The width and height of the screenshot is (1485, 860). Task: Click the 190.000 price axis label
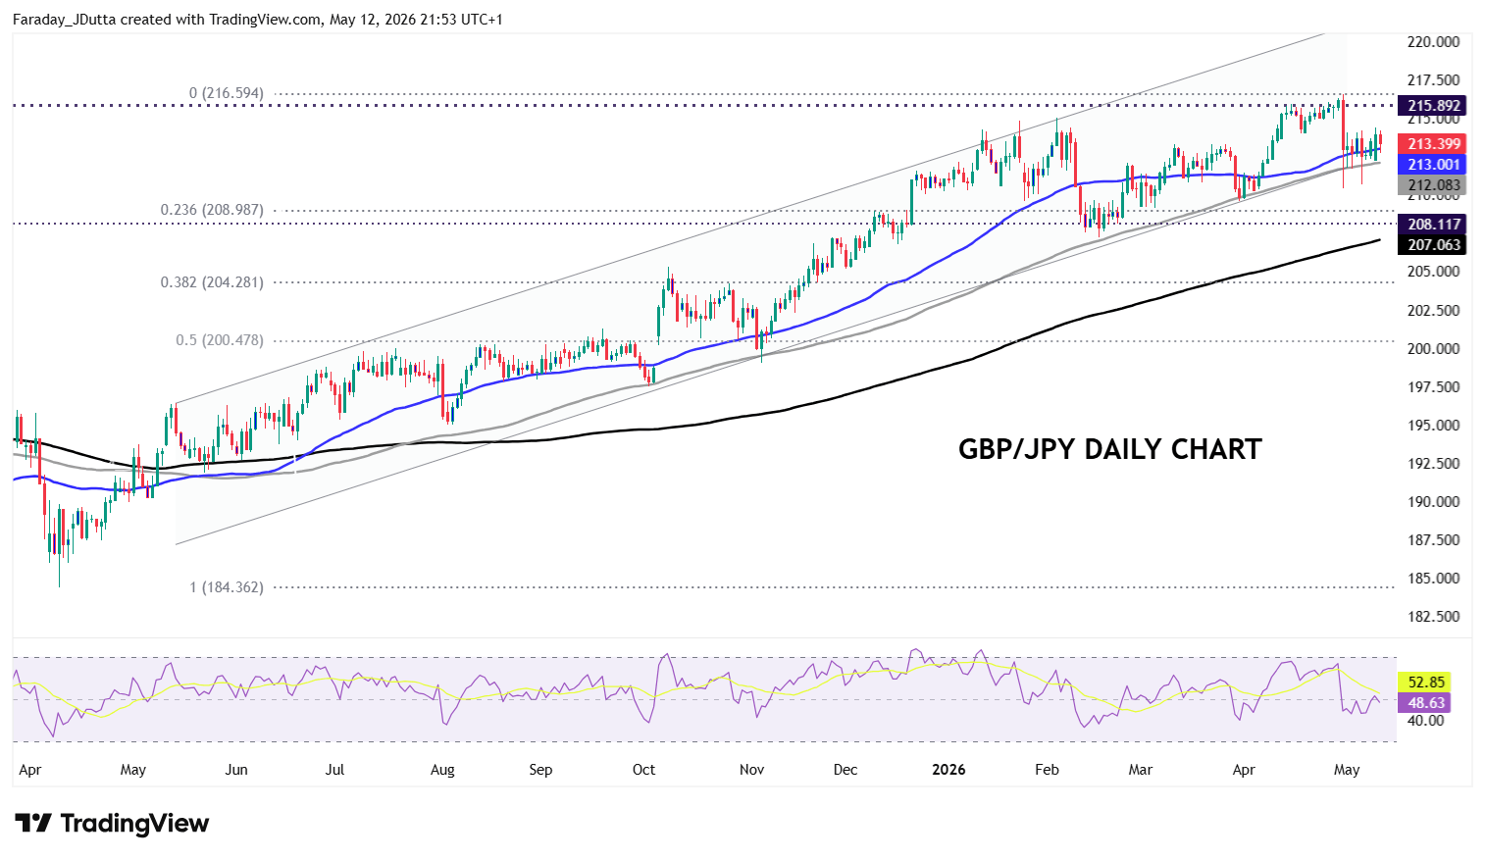tap(1434, 502)
